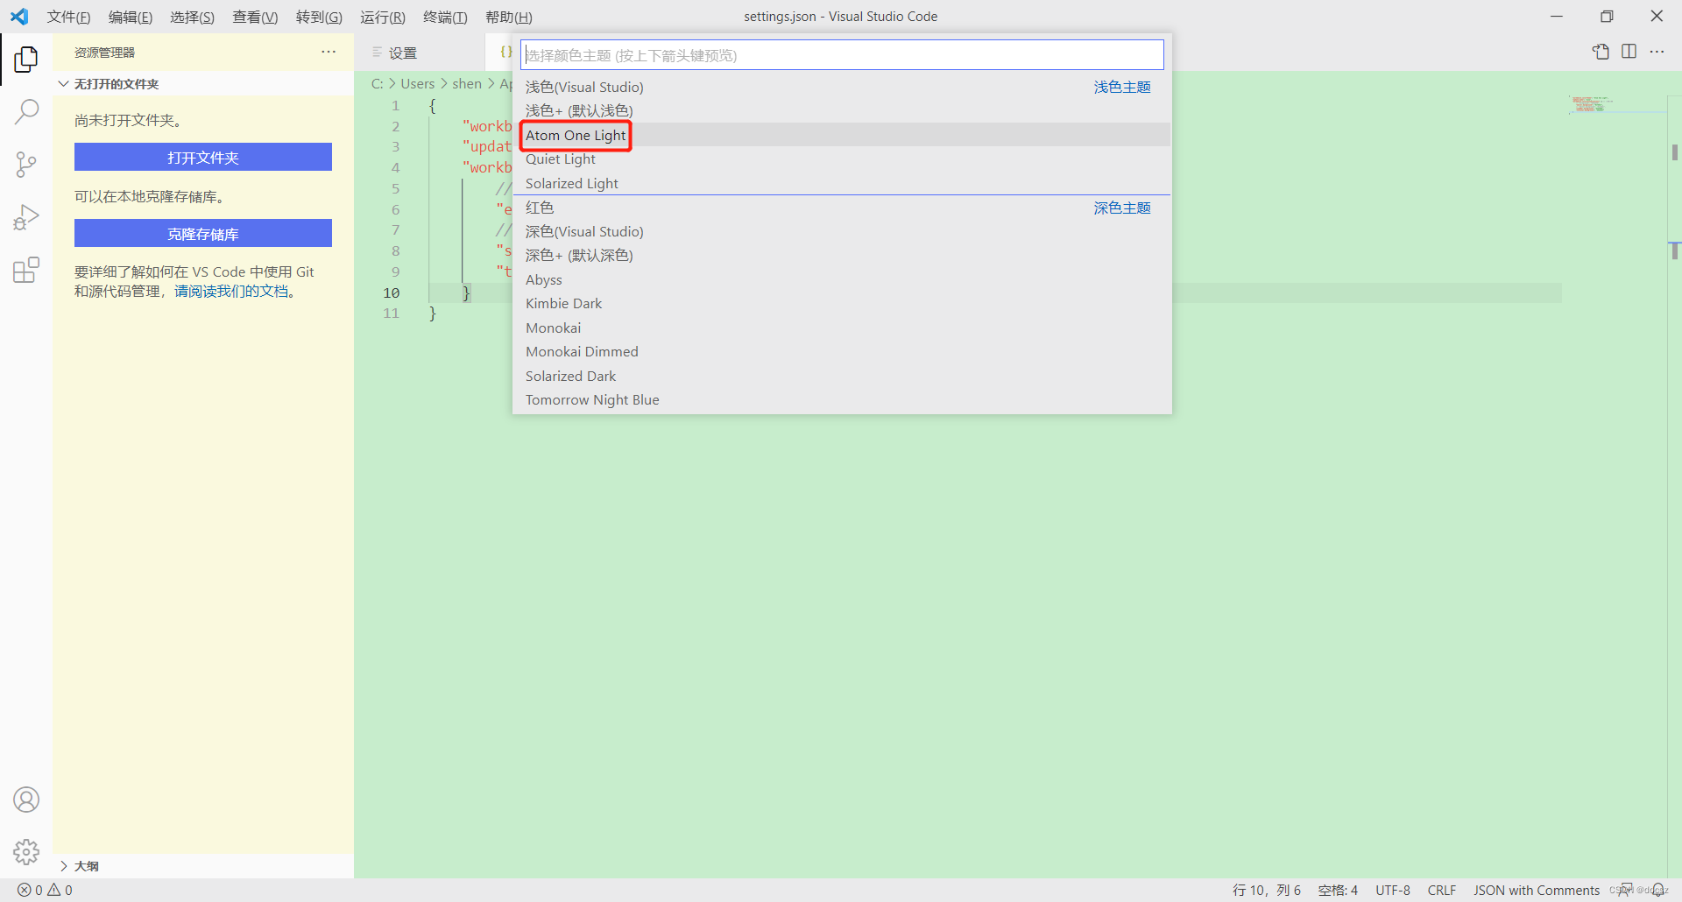The width and height of the screenshot is (1682, 902).
Task: Select the 浅色(Visual Studio) theme
Action: click(842, 87)
